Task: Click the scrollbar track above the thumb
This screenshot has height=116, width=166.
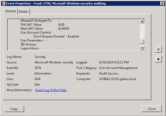Action: click(x=142, y=31)
